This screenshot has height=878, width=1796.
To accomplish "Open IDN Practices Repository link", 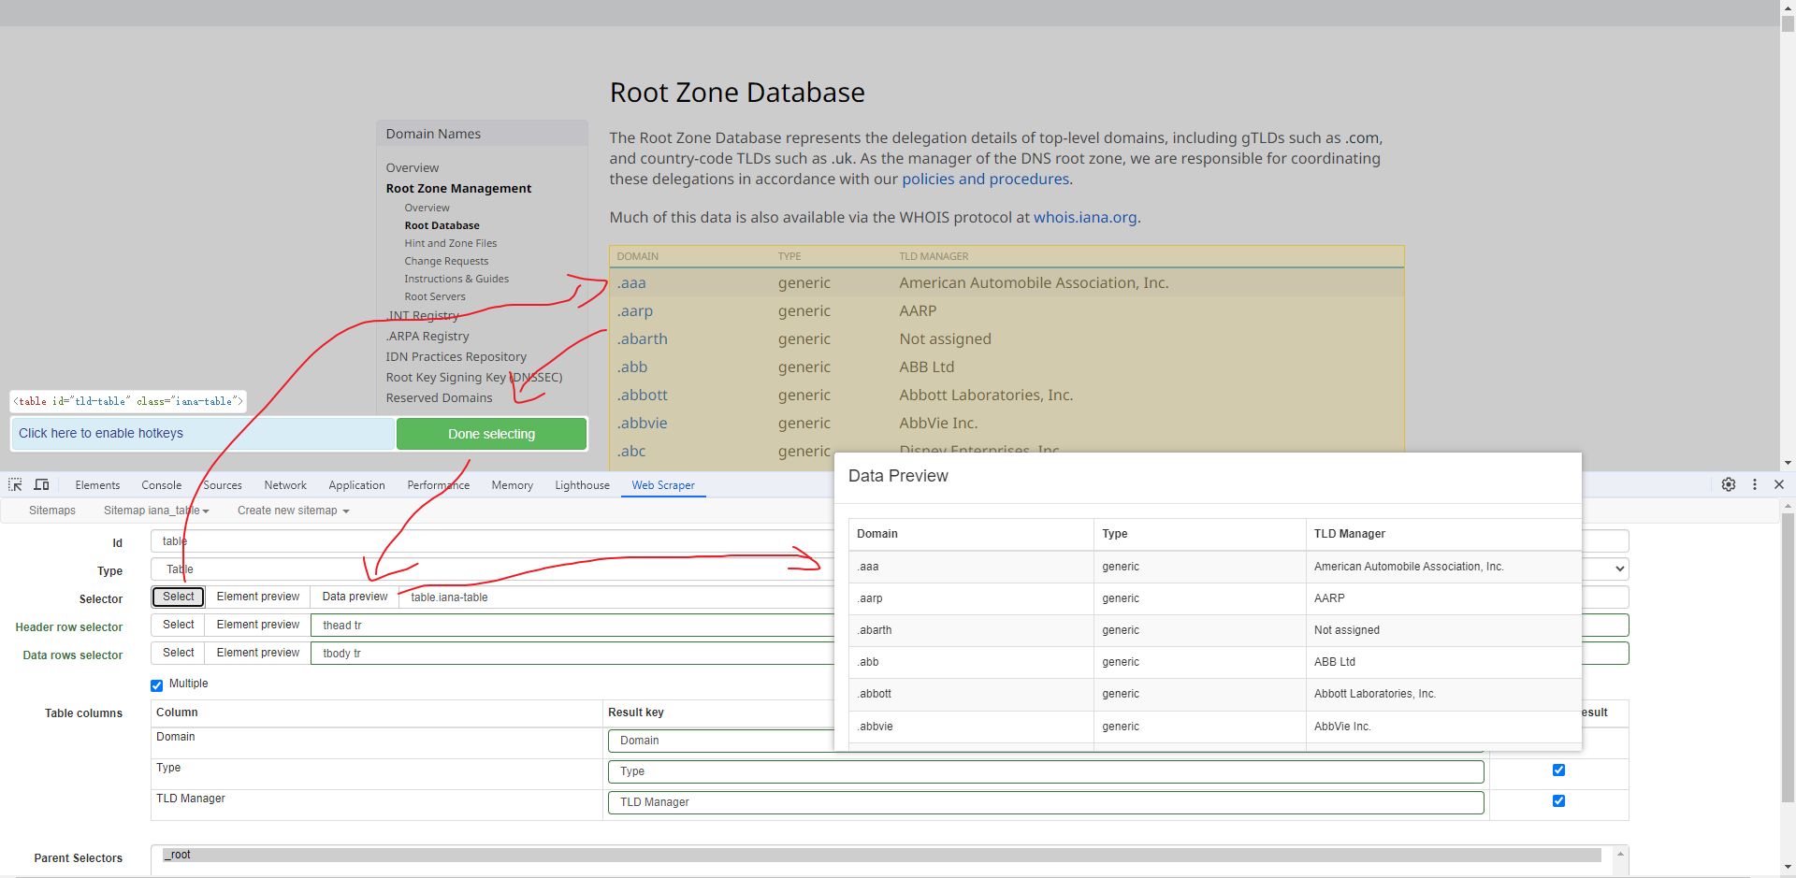I will (x=456, y=356).
